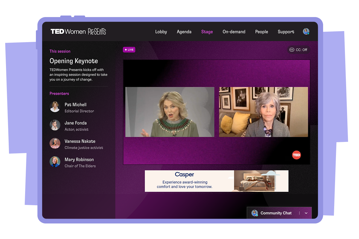The height and width of the screenshot is (239, 359).
Task: Open the Community Chat panel title
Action: pos(276,213)
